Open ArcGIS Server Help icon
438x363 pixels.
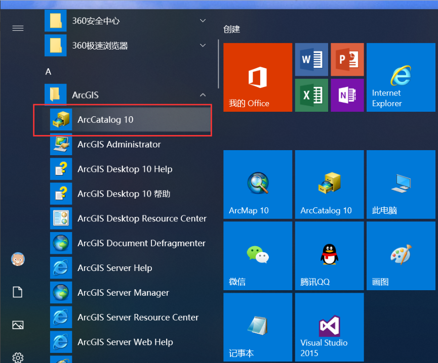point(61,268)
